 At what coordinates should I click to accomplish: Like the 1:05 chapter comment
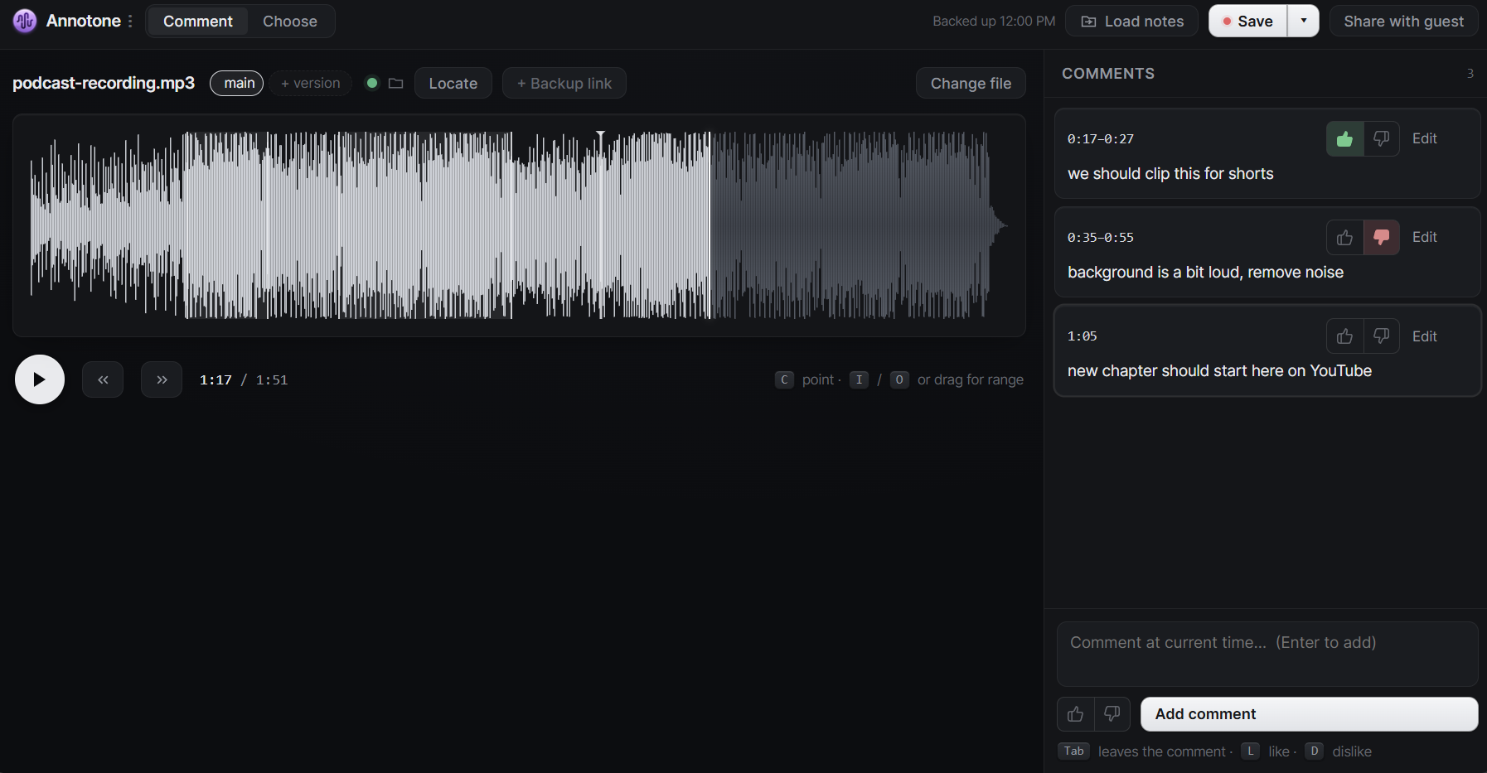[x=1344, y=336]
